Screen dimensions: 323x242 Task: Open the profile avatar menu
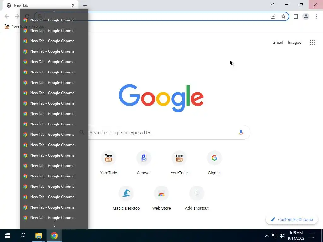[306, 16]
